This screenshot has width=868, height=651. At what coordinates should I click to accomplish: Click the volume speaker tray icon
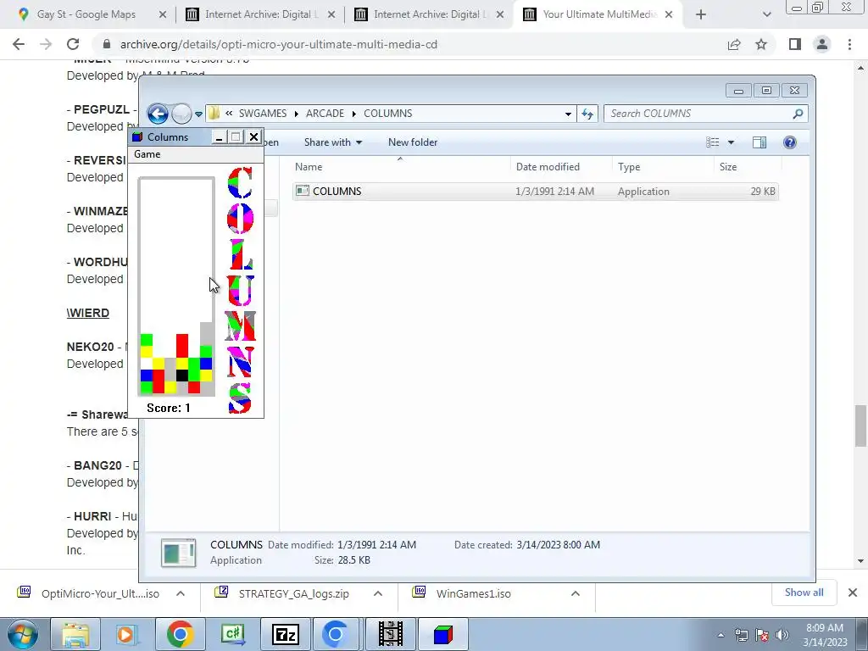pyautogui.click(x=782, y=635)
